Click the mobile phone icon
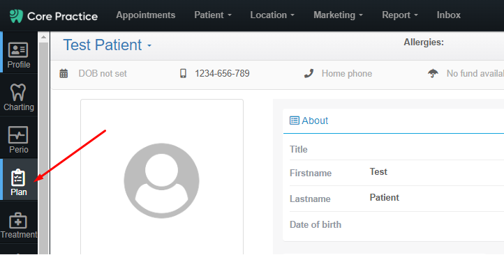The height and width of the screenshot is (255, 504). pyautogui.click(x=183, y=73)
